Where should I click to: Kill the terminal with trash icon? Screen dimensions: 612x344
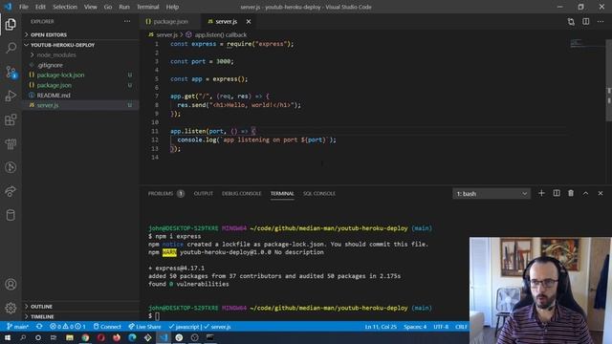(x=571, y=193)
